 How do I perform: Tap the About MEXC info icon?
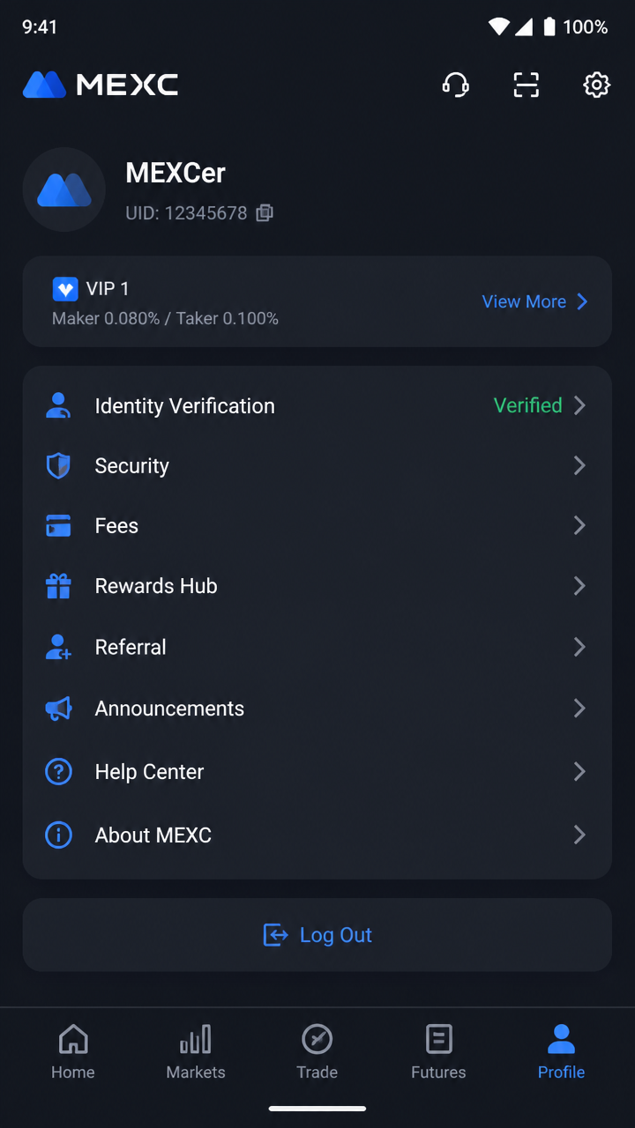pyautogui.click(x=58, y=835)
